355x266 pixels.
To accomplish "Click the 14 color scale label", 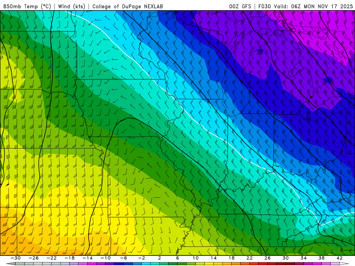I will [213, 258].
